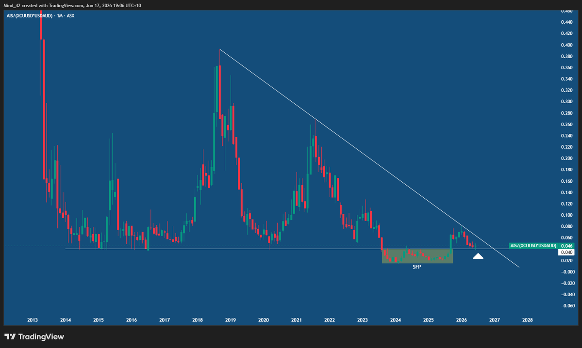Click the 0.420 price axis label

pos(566,34)
